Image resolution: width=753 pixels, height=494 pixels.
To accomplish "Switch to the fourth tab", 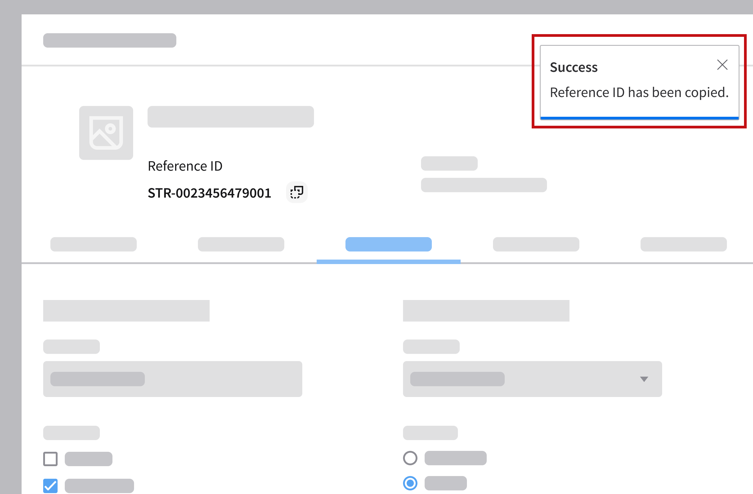I will (x=536, y=244).
